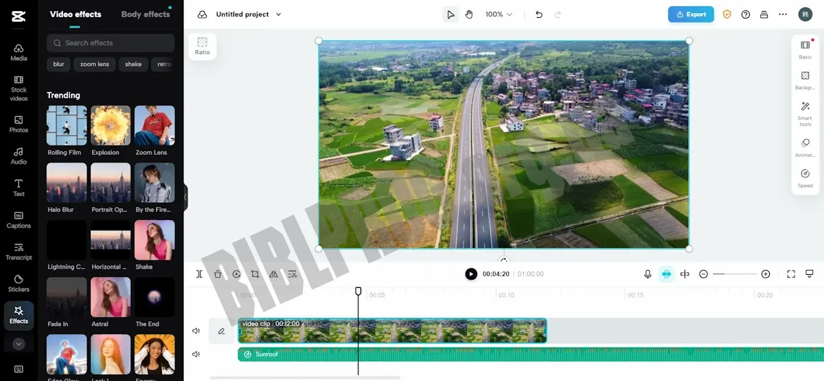The height and width of the screenshot is (381, 824).
Task: Click the orange shield icon
Action: pos(727,14)
